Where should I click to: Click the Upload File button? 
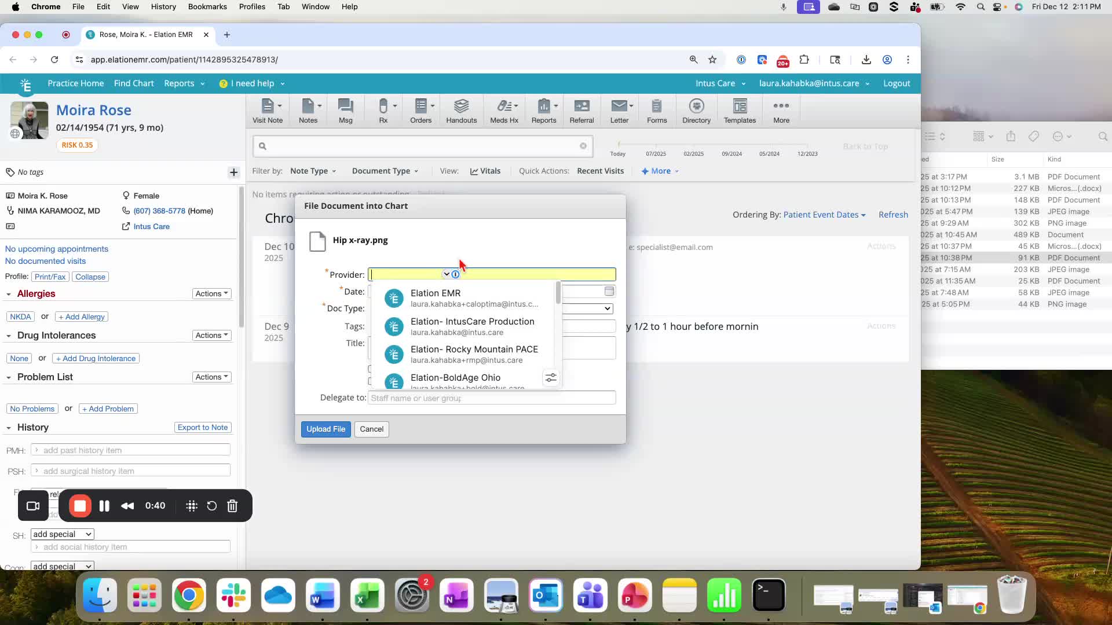(x=325, y=429)
